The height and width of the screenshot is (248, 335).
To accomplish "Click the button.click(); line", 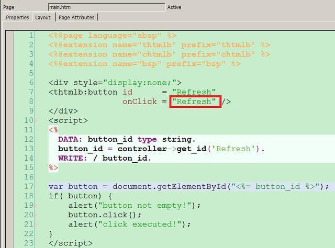I will pos(105,215).
